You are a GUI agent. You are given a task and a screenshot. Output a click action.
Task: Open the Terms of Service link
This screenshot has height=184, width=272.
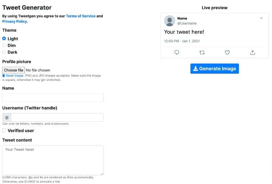pyautogui.click(x=81, y=16)
